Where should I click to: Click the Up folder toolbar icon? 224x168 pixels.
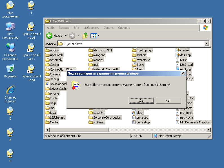coord(85,36)
